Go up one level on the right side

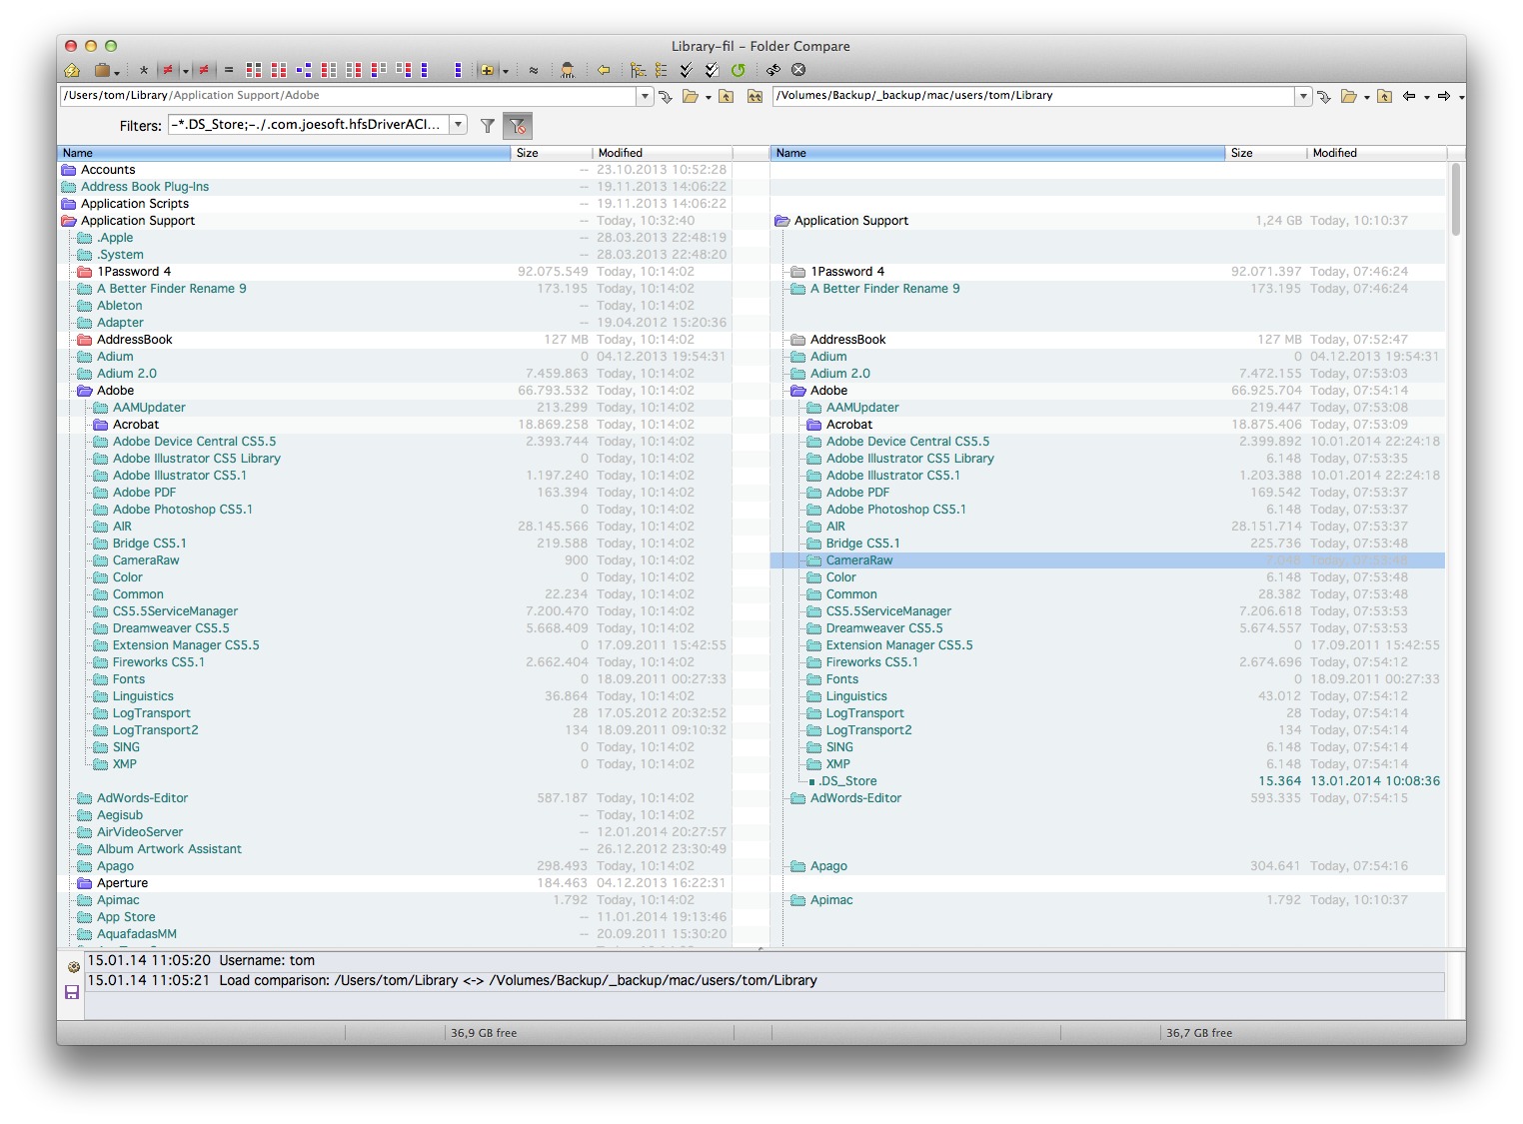1384,97
